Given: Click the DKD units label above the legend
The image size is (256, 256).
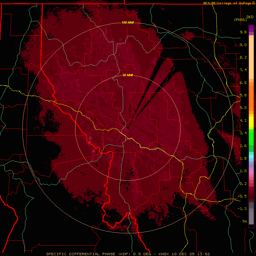Looking at the screenshot, I should (250, 17).
